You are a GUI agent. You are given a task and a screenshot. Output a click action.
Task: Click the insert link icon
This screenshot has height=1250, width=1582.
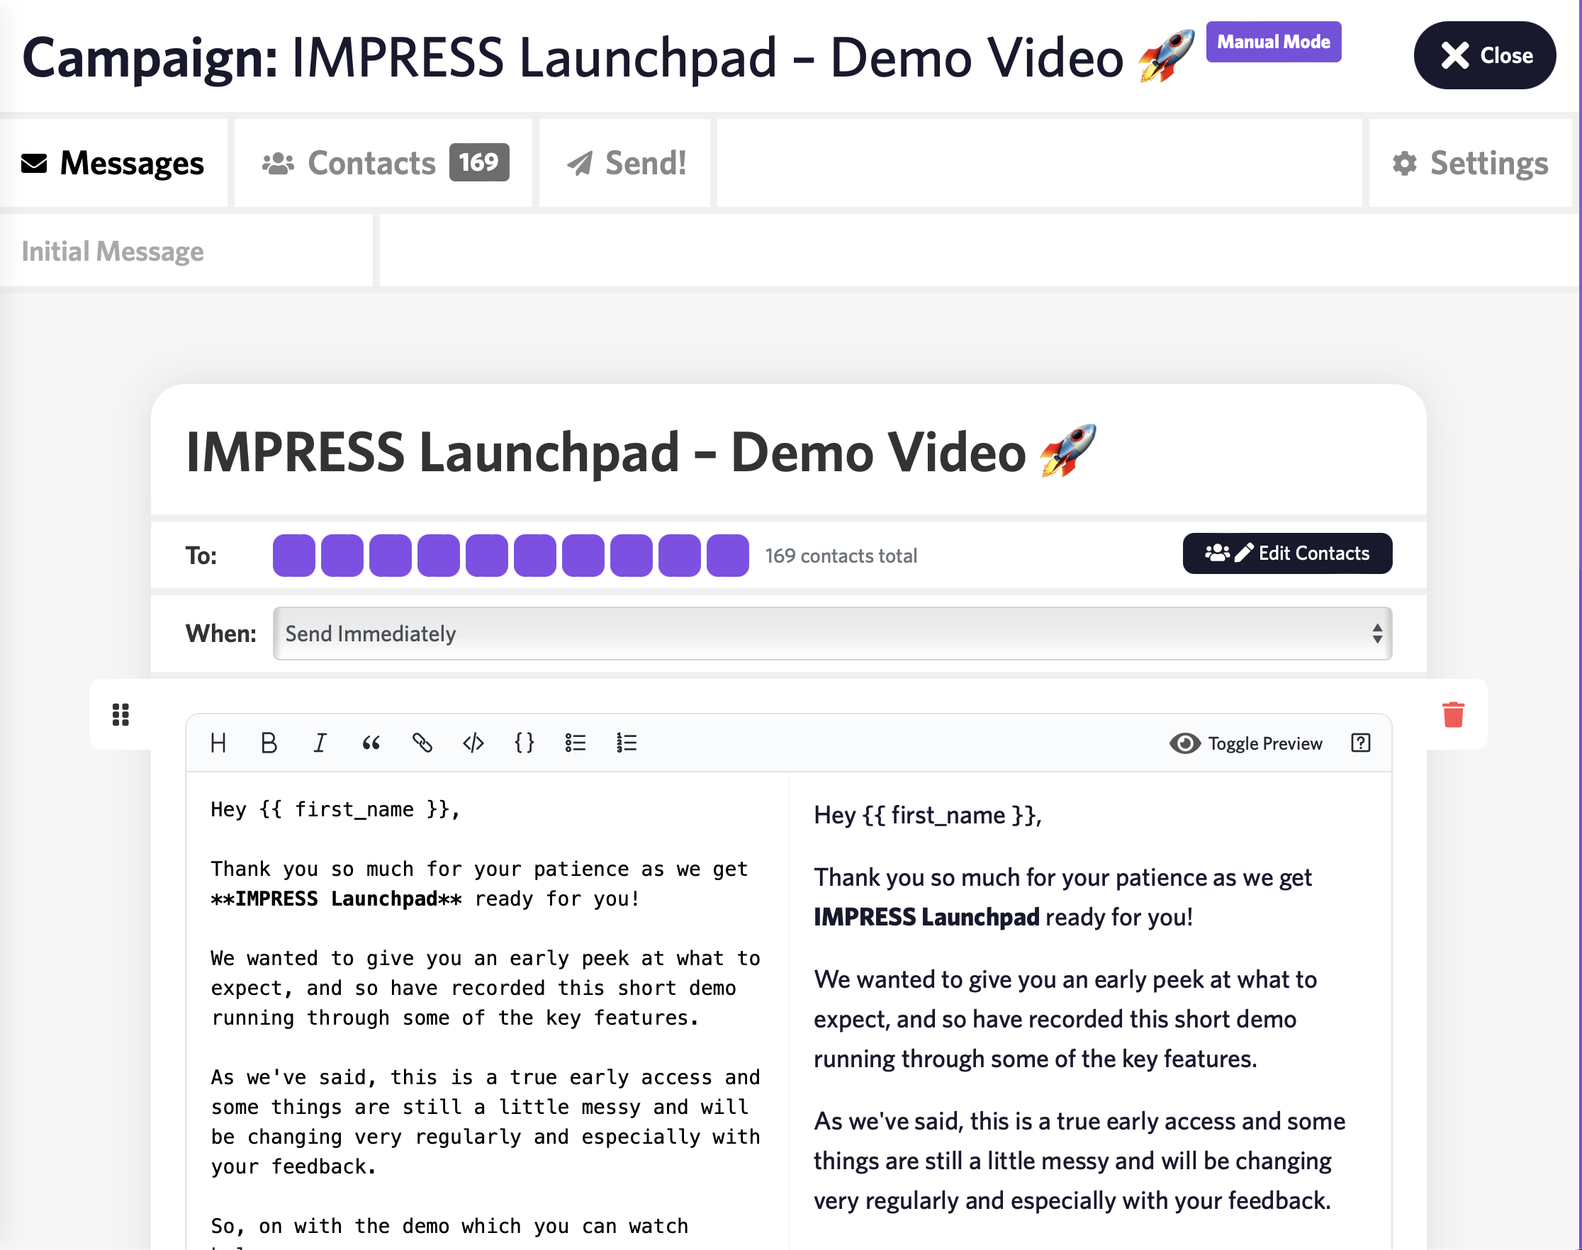[x=422, y=743]
